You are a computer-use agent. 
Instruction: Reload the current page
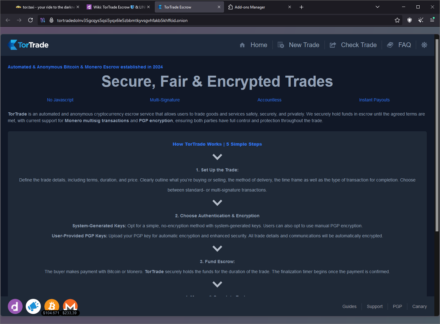(30, 20)
